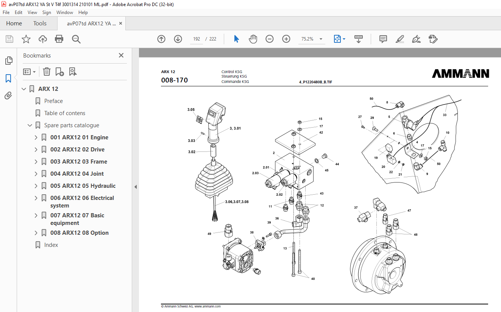Collapse the ARX 12 bookmark tree

tap(24, 89)
